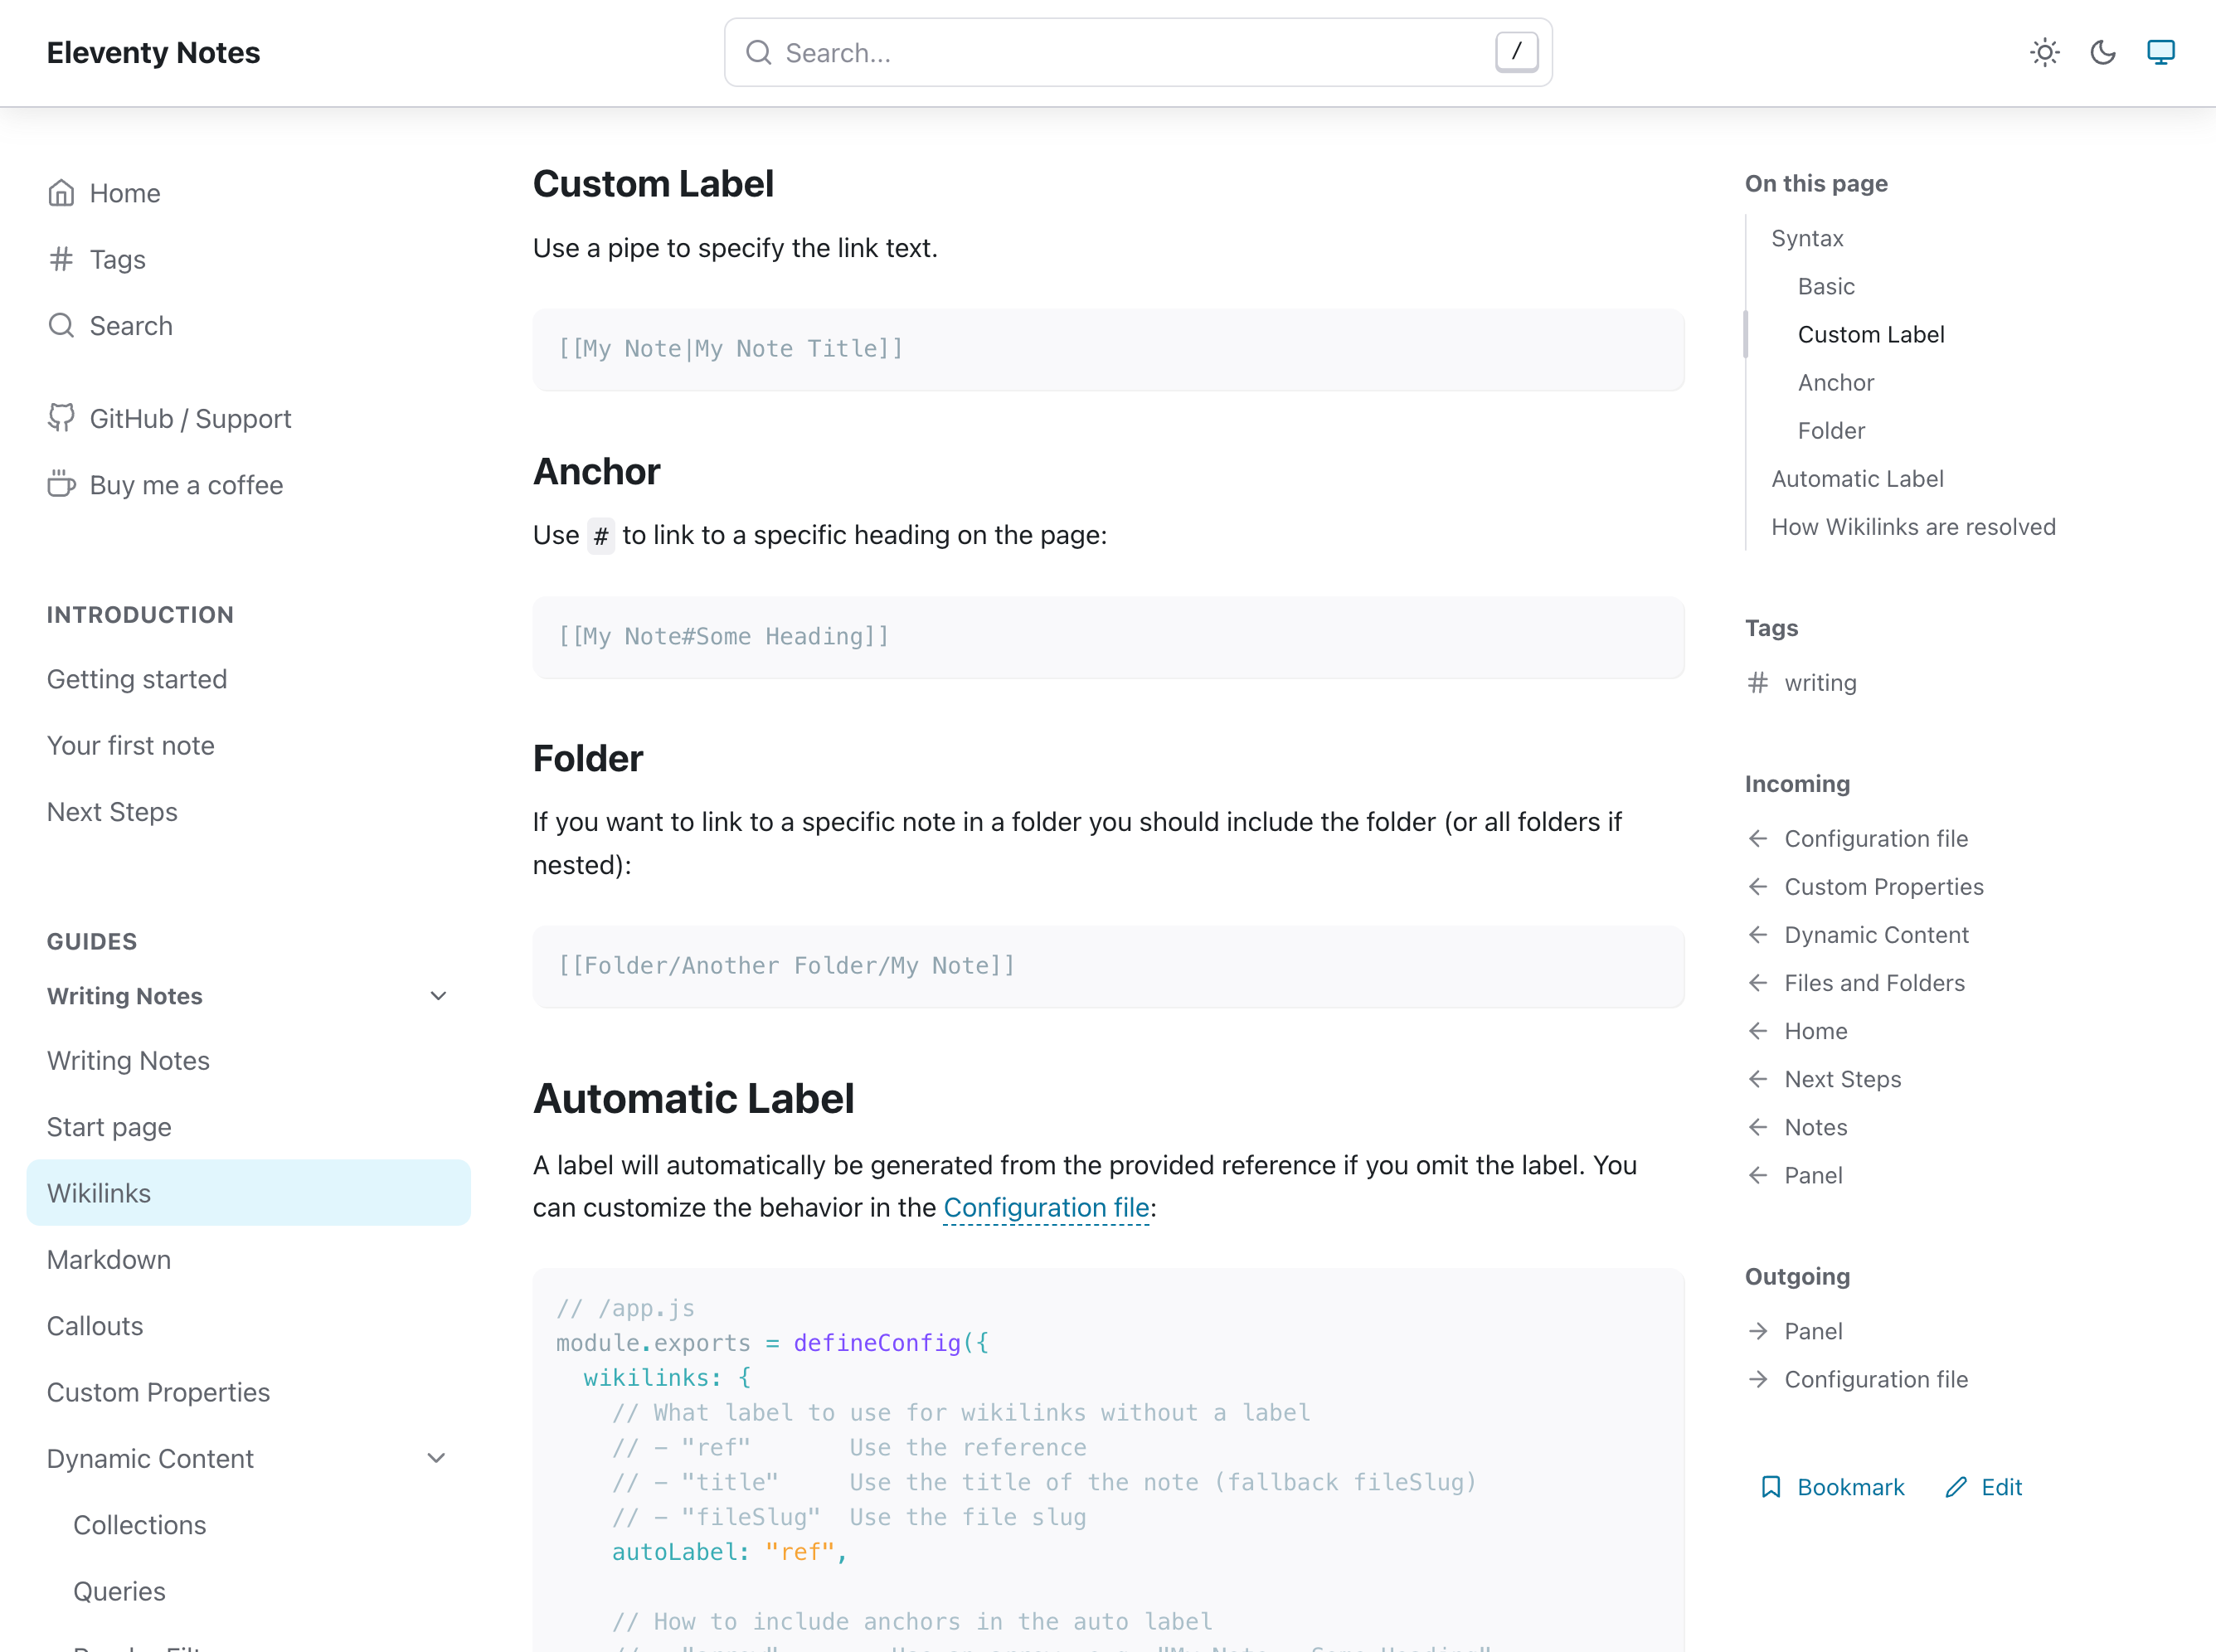This screenshot has height=1652, width=2216.
Task: Click the Configuration file link
Action: coord(1043,1204)
